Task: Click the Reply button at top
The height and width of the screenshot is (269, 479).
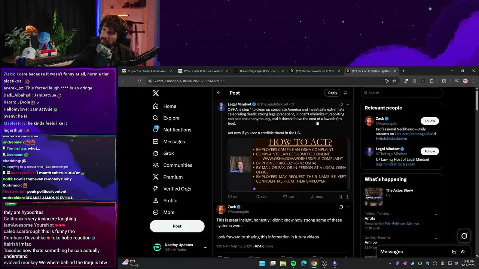Action: (x=333, y=93)
